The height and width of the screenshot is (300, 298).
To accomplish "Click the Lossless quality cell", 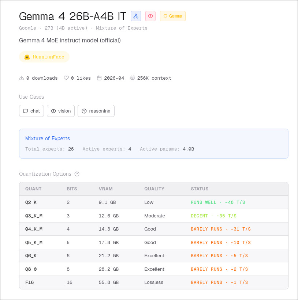I will coord(154,282).
